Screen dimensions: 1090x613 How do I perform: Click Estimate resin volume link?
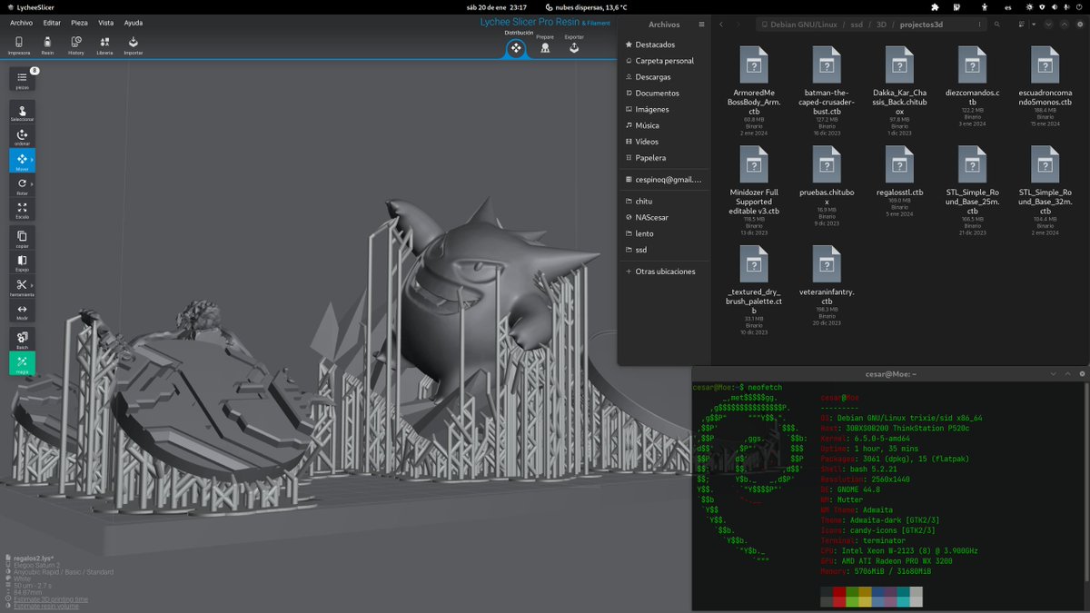45,606
